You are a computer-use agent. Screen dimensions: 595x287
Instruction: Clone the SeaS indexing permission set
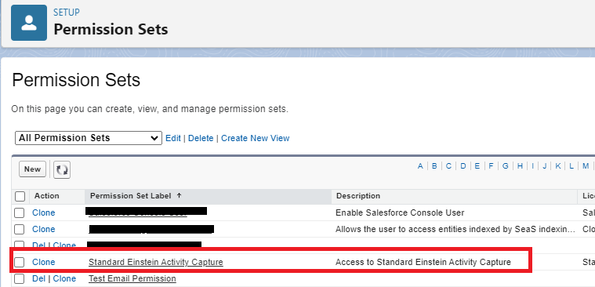tap(44, 229)
